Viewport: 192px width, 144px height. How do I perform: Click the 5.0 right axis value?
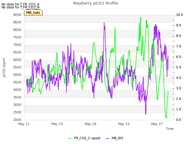point(178,67)
